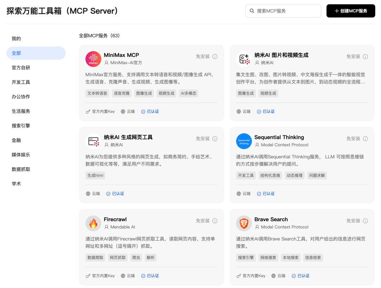Click the 网页抓取 tag

pos(117,258)
